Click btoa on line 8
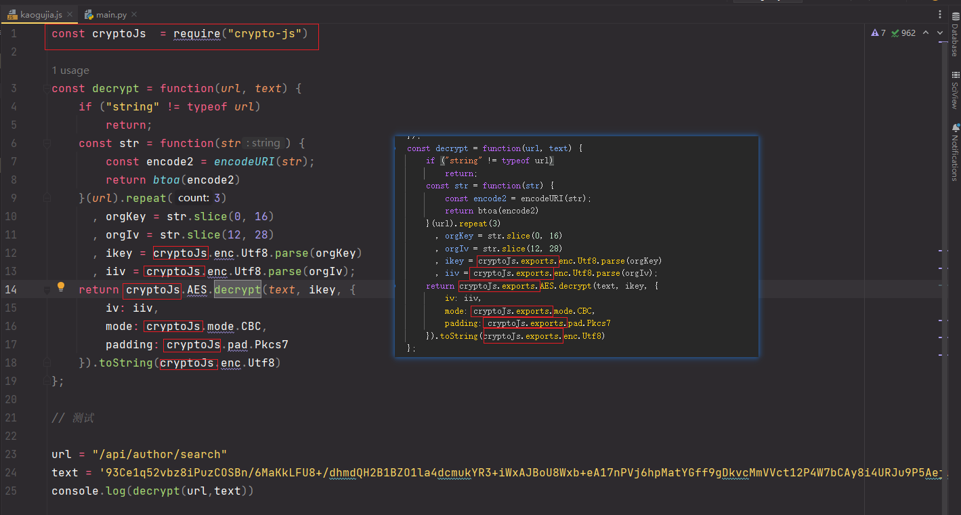The image size is (961, 515). point(167,180)
